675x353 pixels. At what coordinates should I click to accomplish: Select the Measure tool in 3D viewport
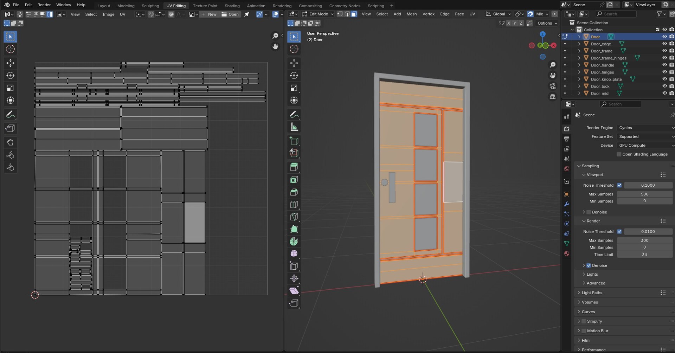click(294, 127)
